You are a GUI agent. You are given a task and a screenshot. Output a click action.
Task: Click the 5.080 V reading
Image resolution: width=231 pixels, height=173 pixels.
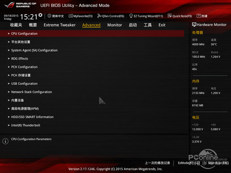point(216,129)
